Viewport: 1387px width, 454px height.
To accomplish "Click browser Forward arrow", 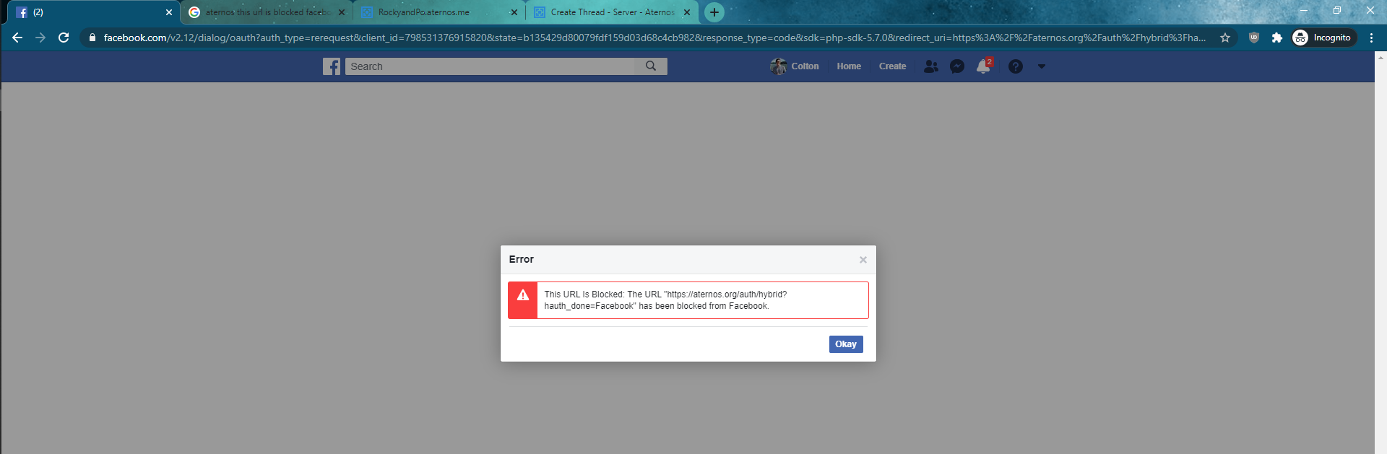I will [40, 38].
